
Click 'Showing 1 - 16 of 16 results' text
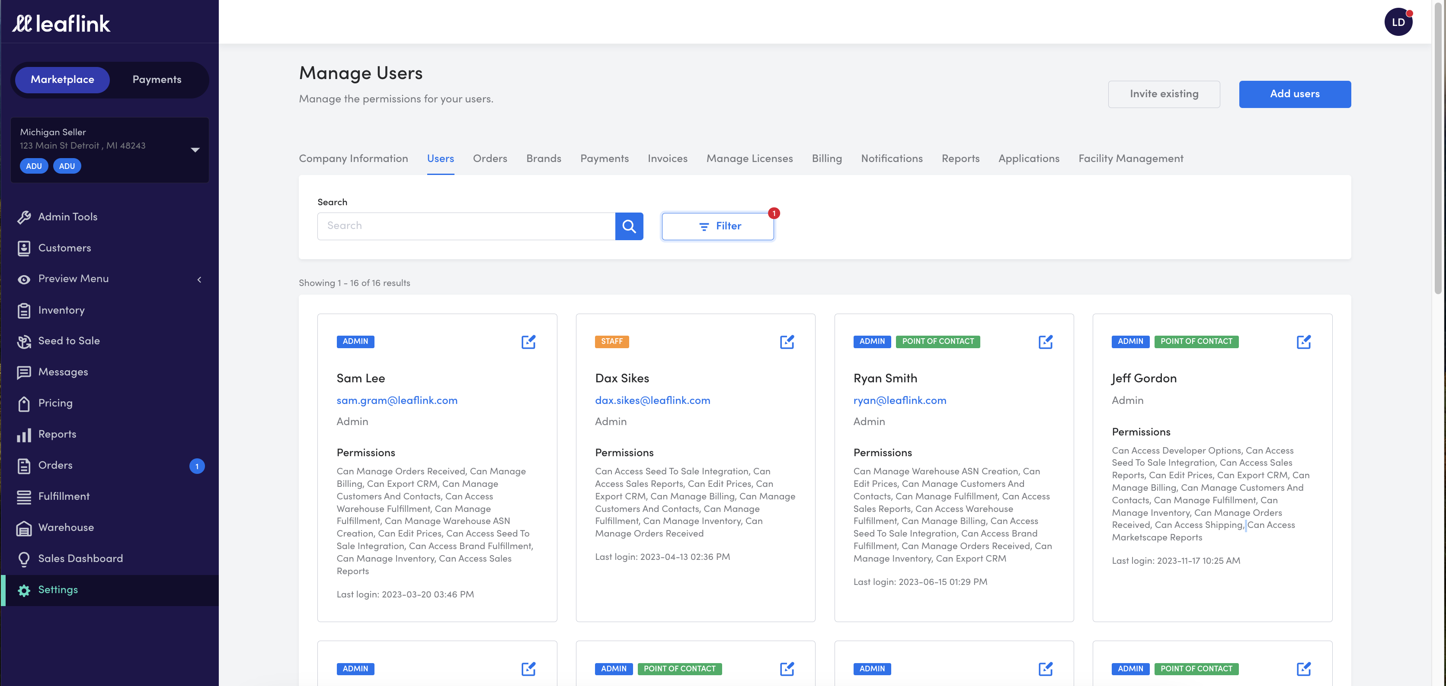pos(354,283)
